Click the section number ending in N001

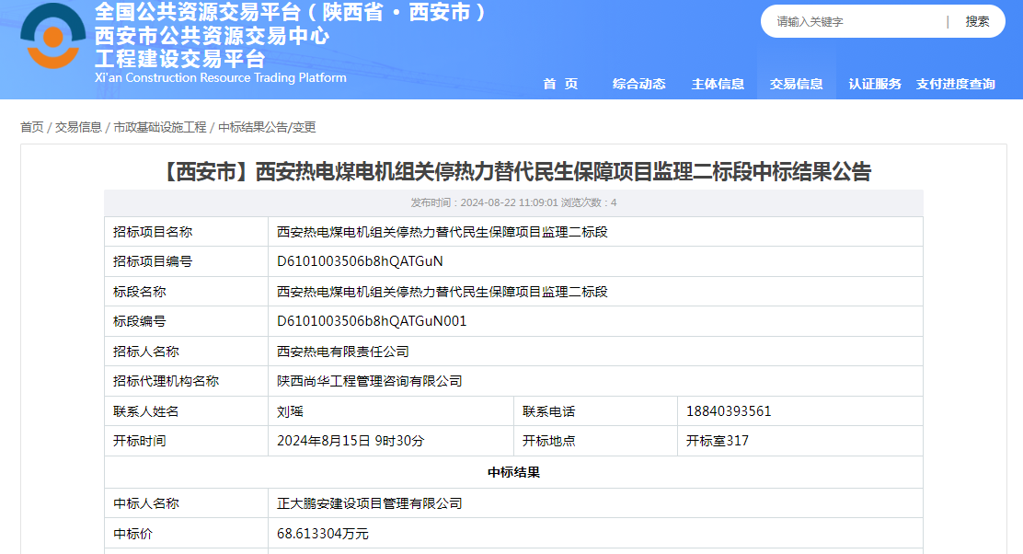point(372,321)
